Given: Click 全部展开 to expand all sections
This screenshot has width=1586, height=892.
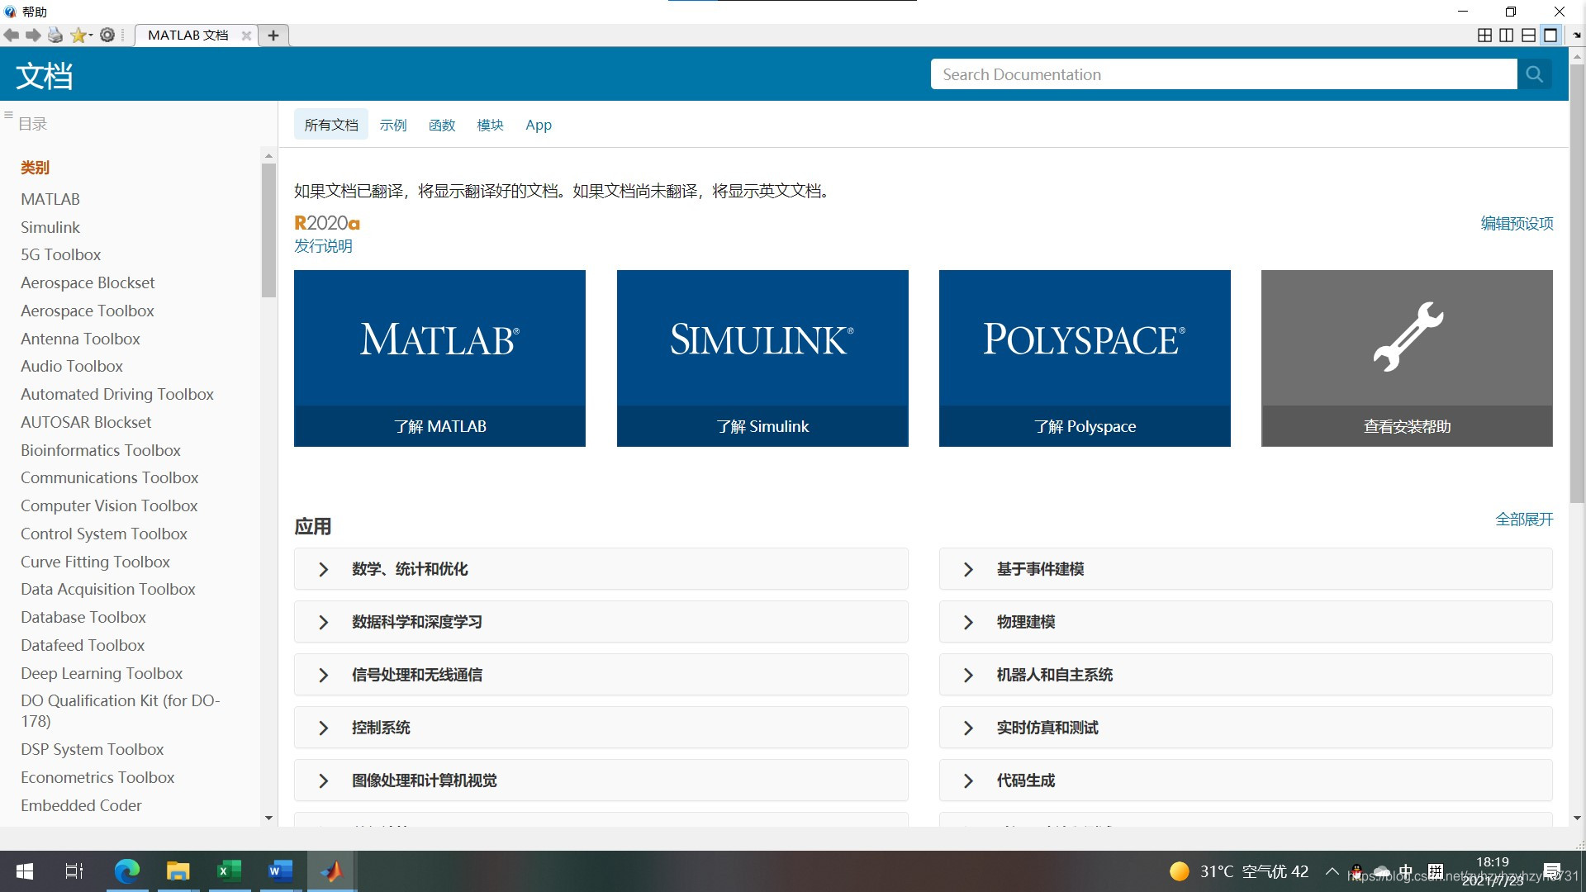Looking at the screenshot, I should point(1524,520).
